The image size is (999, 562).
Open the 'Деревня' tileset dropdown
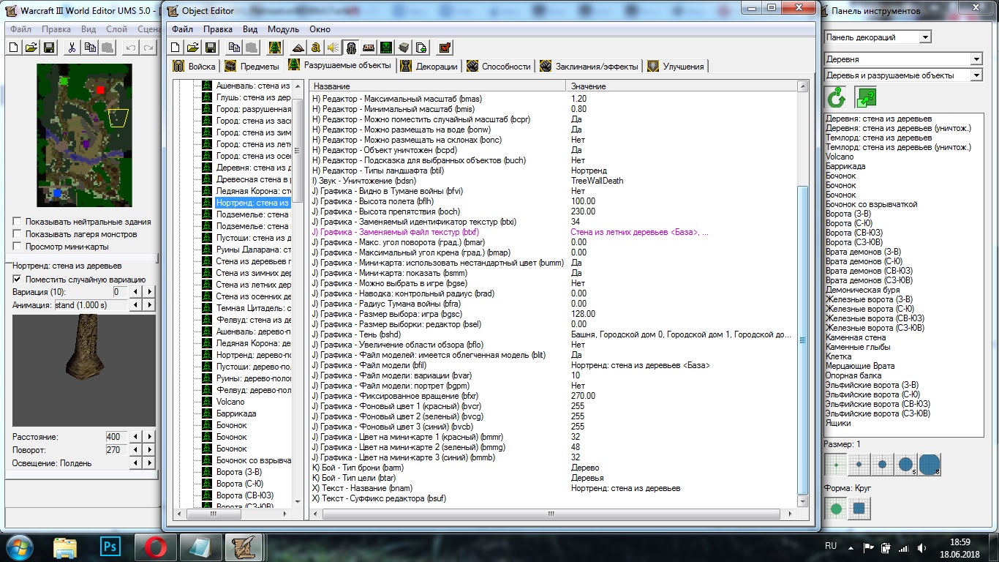pyautogui.click(x=976, y=59)
